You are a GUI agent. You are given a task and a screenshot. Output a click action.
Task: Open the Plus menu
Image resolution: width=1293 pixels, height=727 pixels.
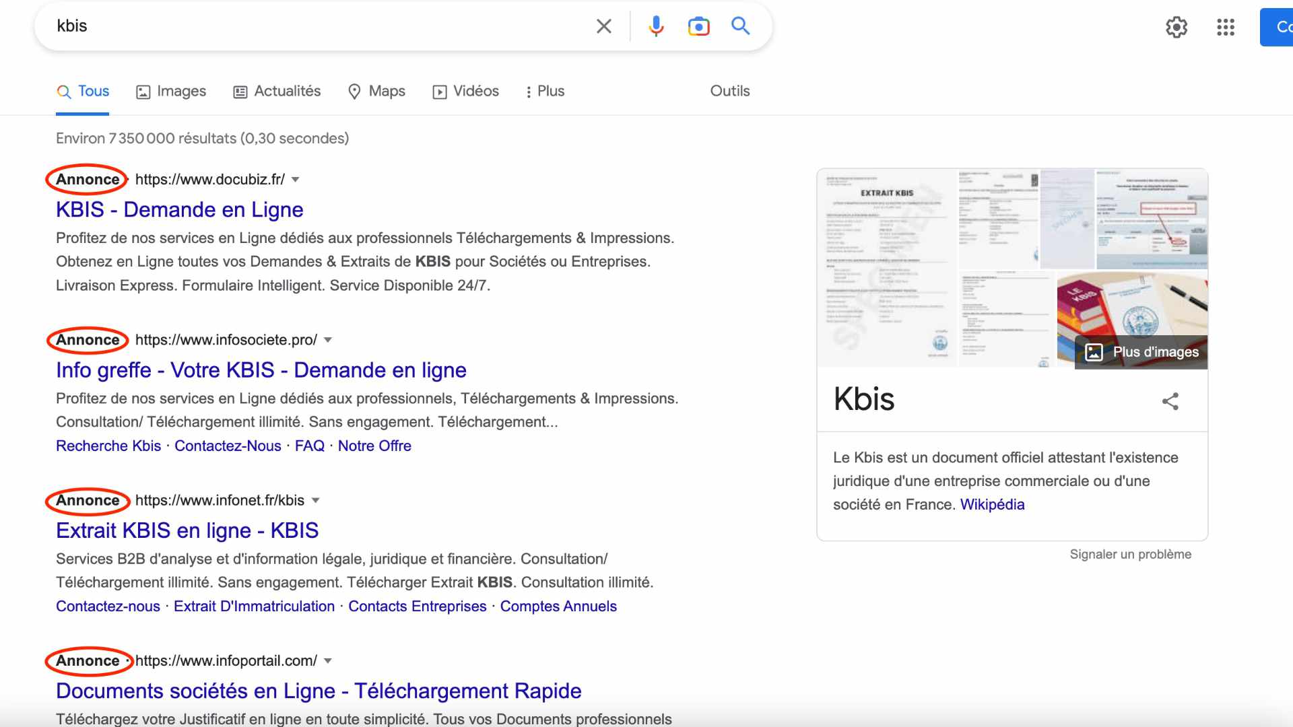545,92
